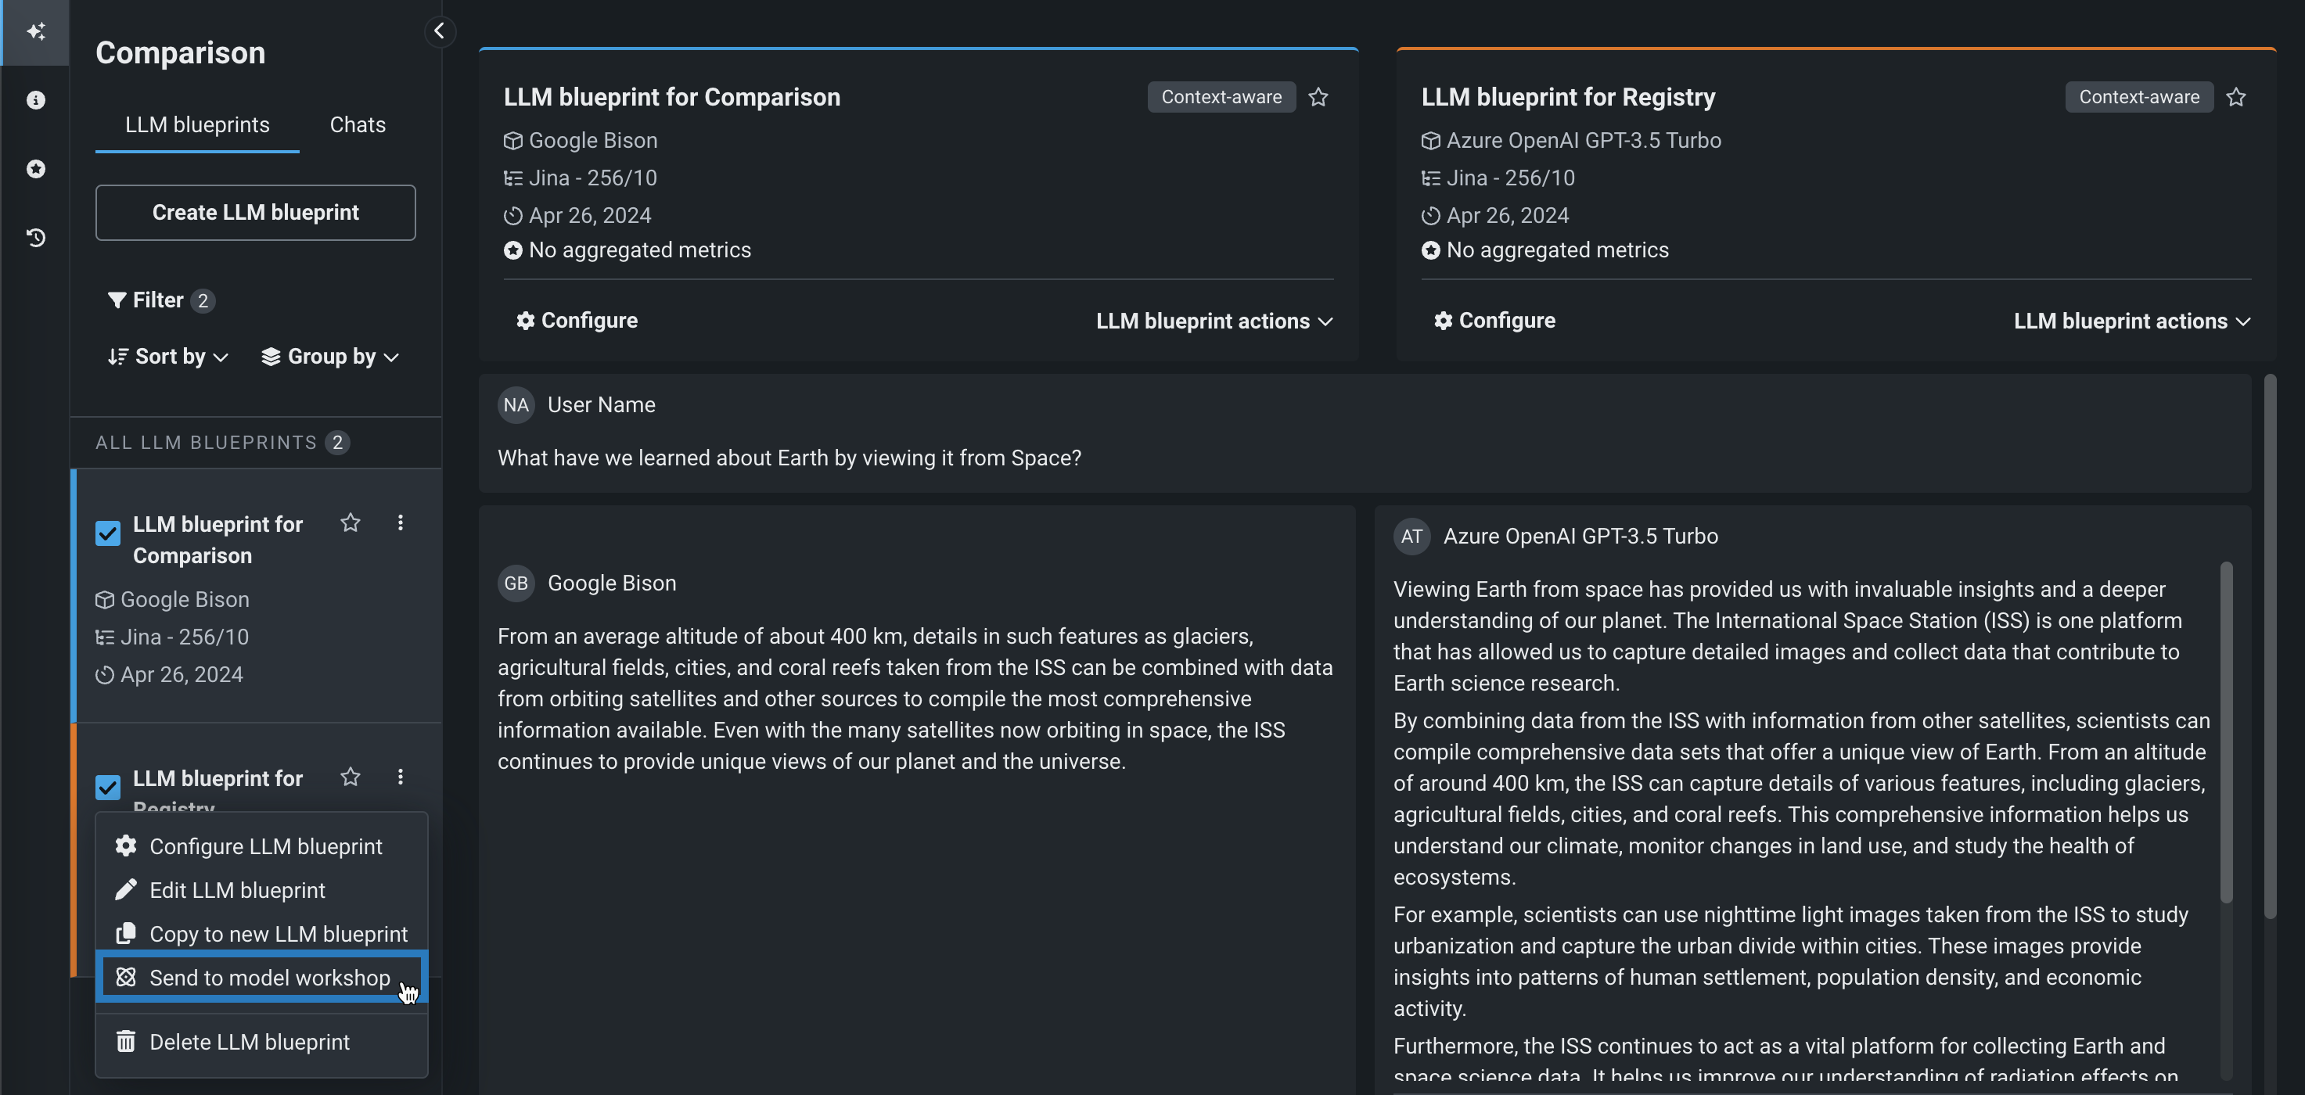Viewport: 2305px width, 1095px height.
Task: Open LLM blueprint actions for Comparison
Action: (x=1214, y=321)
